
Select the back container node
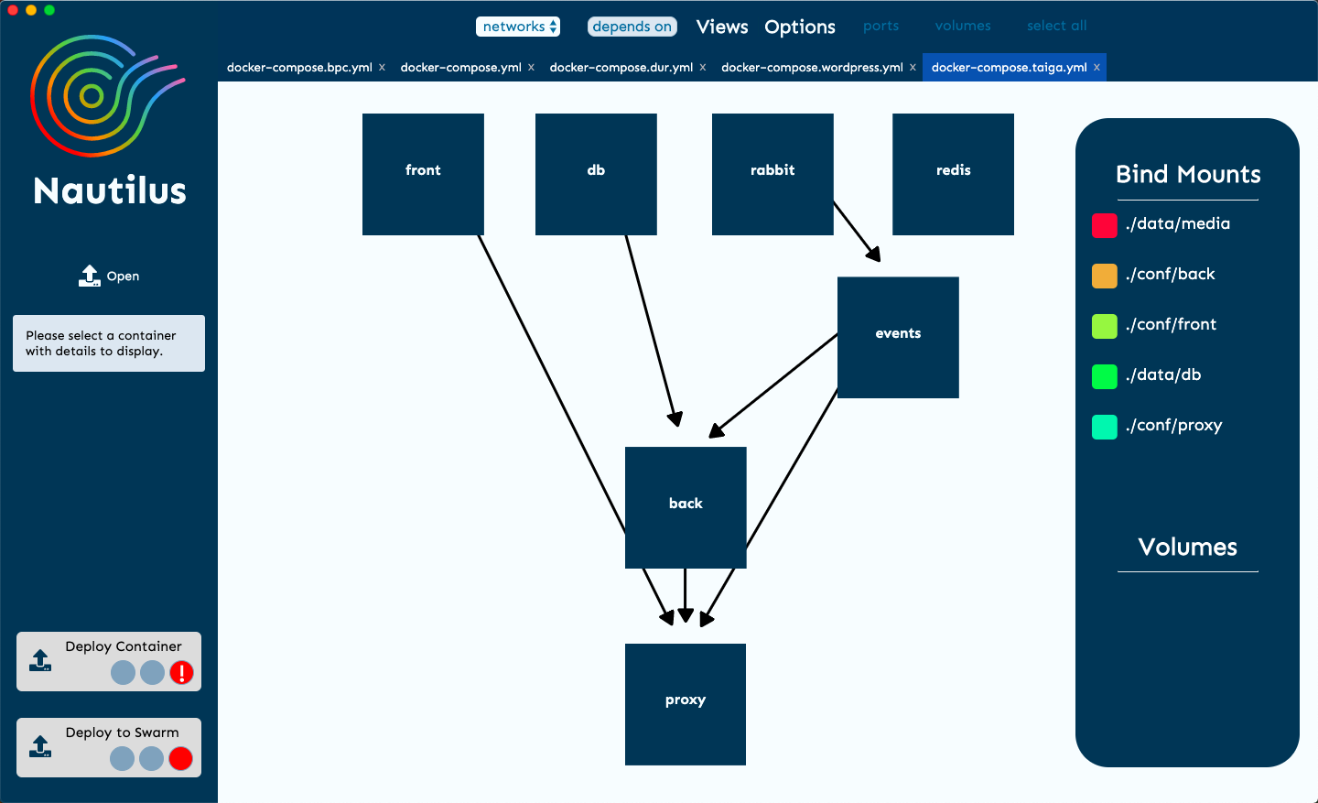pos(686,507)
